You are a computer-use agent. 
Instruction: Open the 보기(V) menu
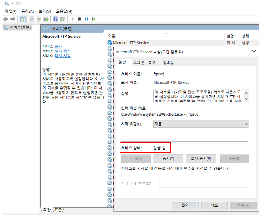45,12
